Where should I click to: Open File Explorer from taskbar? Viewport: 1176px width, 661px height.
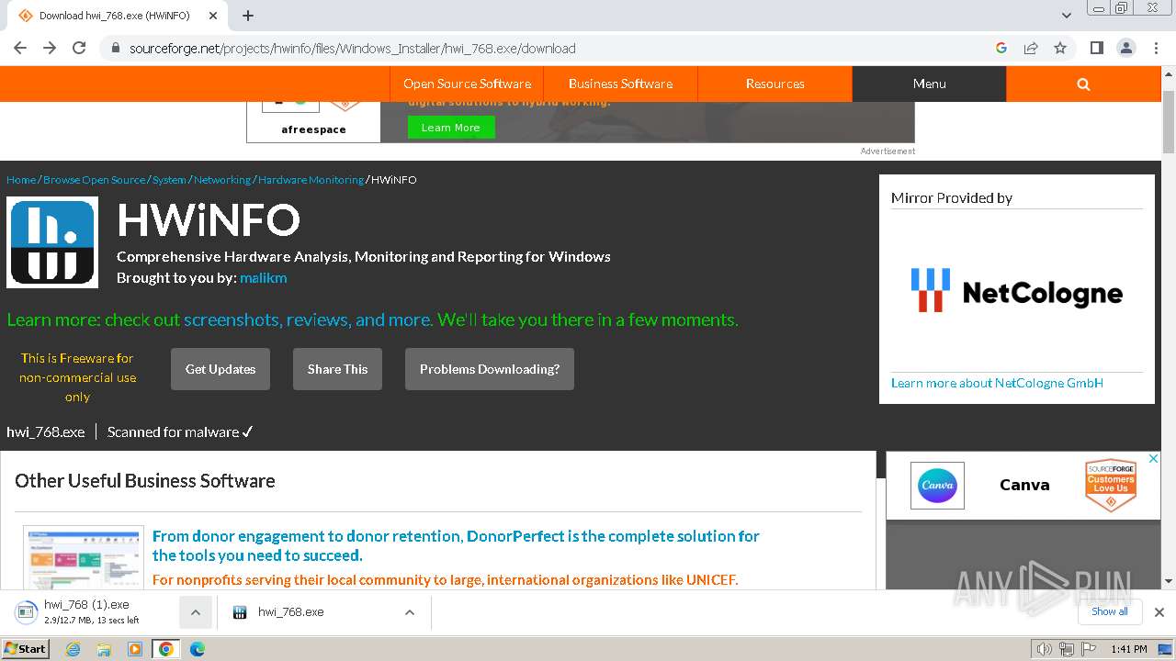[x=104, y=649]
